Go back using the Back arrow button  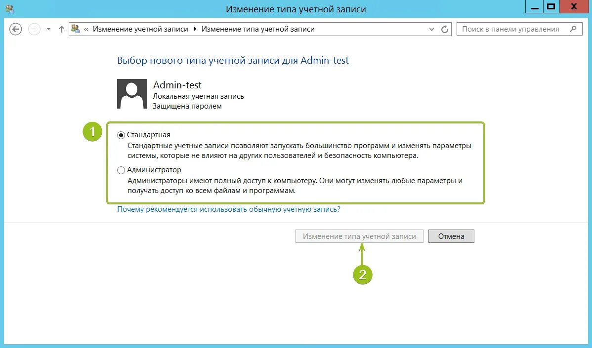point(15,29)
